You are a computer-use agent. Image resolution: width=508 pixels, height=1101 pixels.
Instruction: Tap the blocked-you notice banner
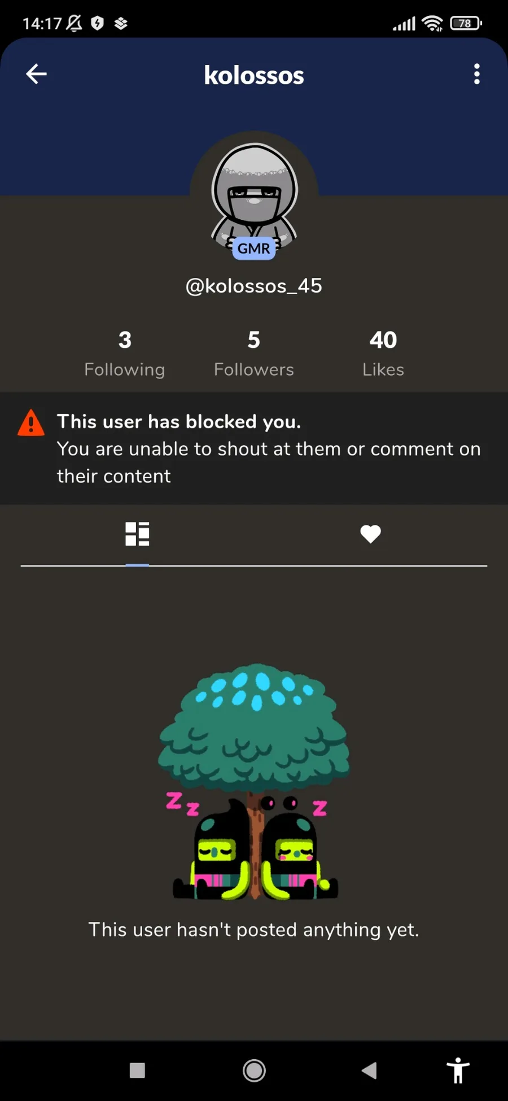[x=254, y=449]
